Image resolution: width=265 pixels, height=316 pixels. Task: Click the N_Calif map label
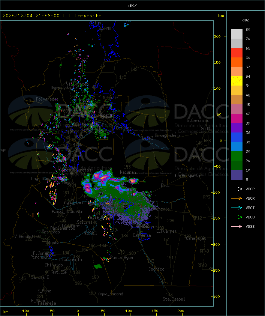pos(111,98)
